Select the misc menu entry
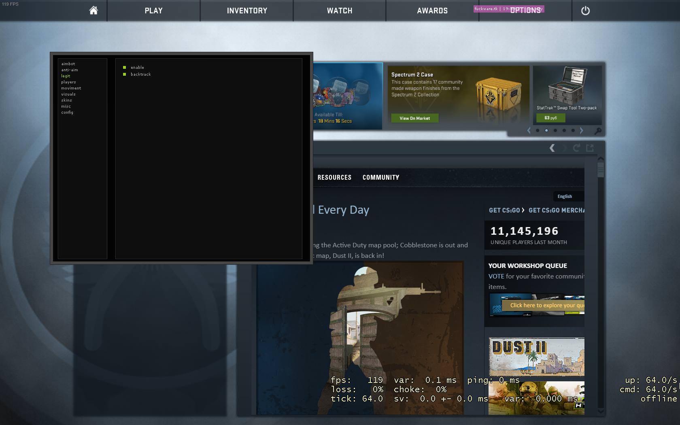 66,106
